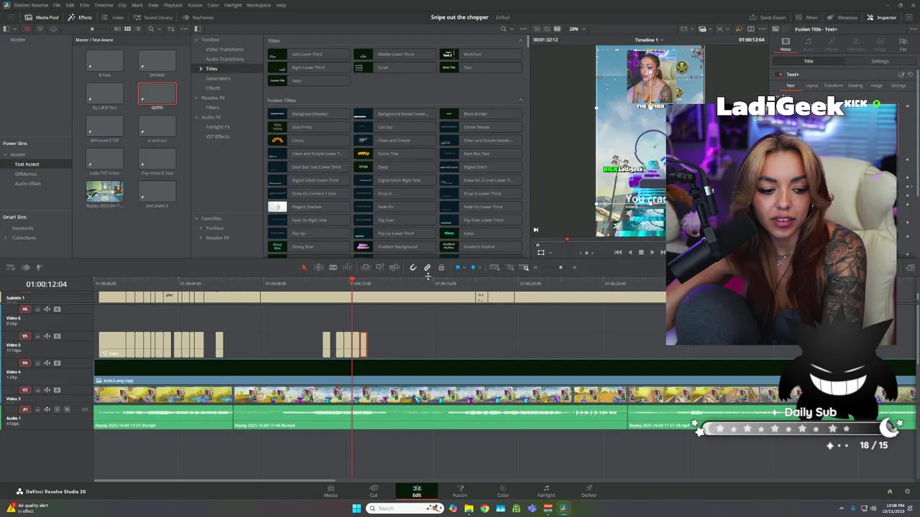
Task: Select the Video Transitions category
Action: tap(224, 50)
